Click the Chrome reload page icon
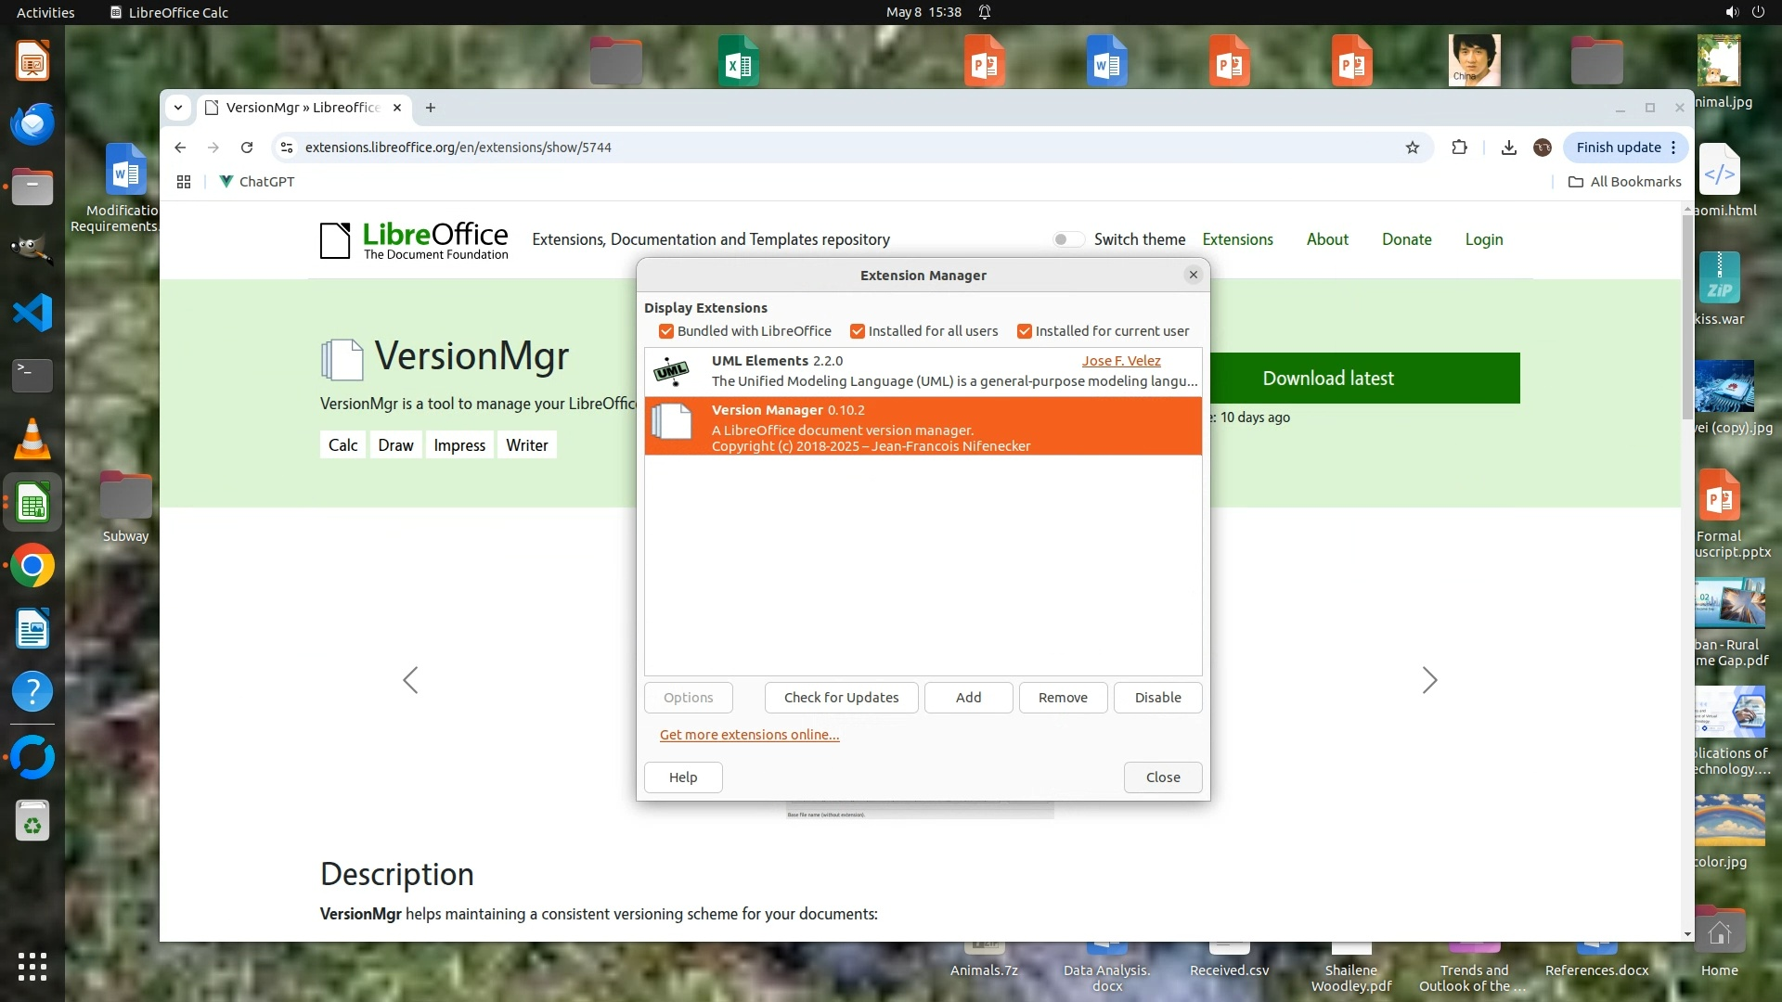 coord(247,148)
